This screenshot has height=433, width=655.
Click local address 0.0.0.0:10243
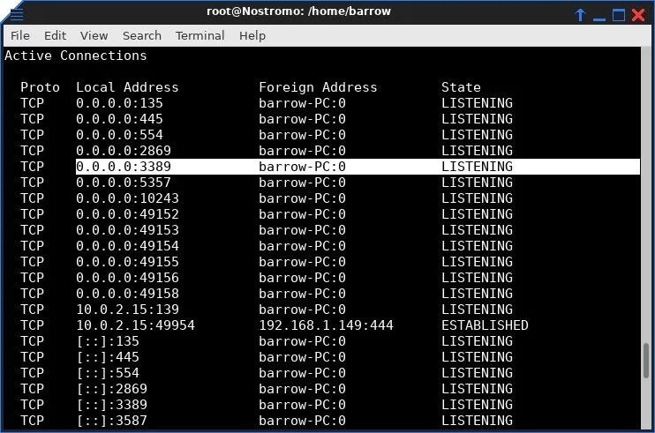tap(127, 198)
